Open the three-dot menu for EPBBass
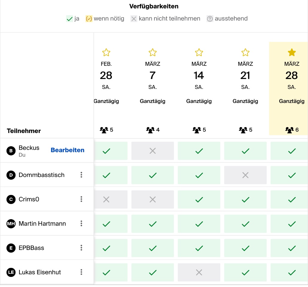This screenshot has width=308, height=287. (x=81, y=248)
